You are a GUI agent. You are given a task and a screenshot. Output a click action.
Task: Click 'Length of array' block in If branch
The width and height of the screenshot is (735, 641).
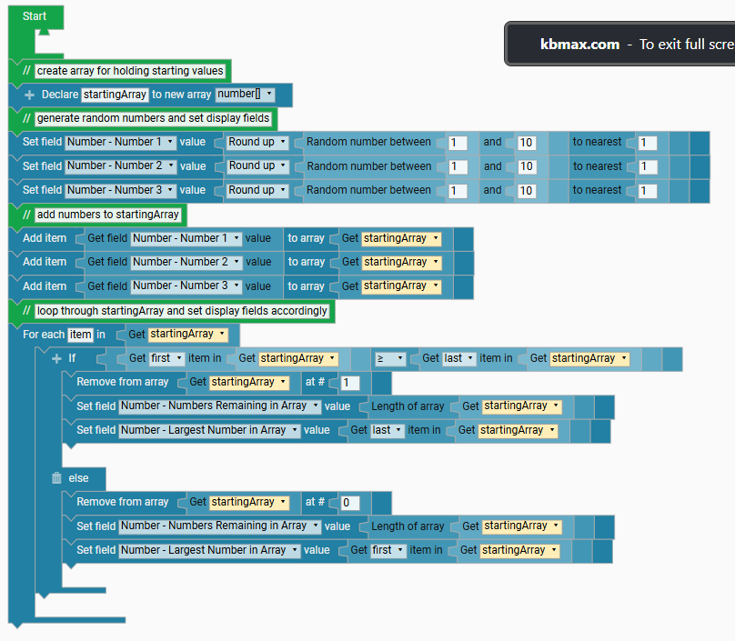pos(408,406)
